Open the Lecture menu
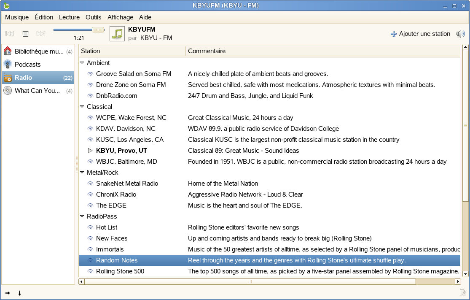470x300 pixels. 69,17
